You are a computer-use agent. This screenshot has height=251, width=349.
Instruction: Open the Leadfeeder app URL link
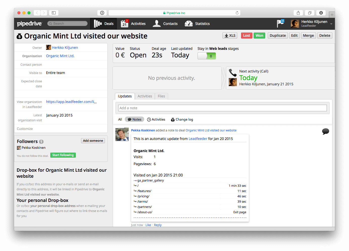coord(71,102)
